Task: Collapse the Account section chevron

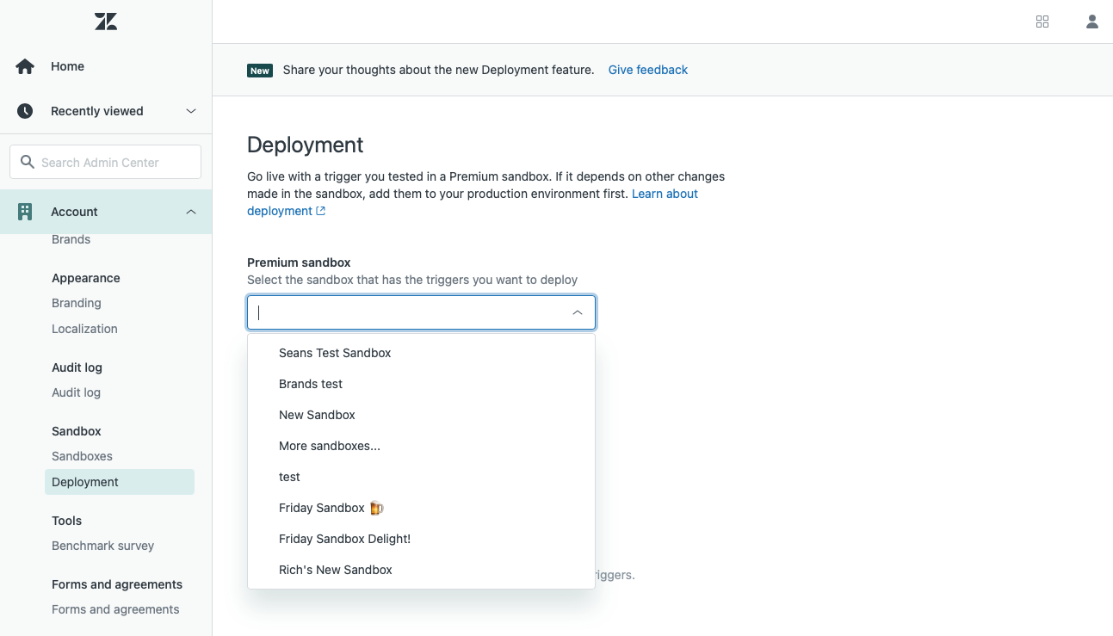Action: pyautogui.click(x=191, y=212)
